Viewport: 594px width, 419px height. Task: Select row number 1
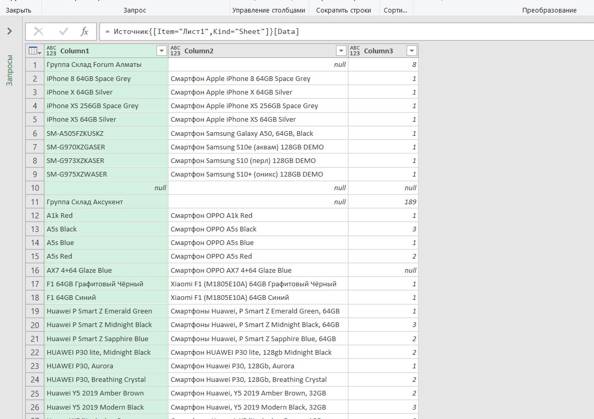click(x=35, y=65)
